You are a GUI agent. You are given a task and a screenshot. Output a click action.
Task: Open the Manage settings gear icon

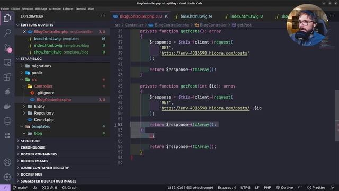7,177
